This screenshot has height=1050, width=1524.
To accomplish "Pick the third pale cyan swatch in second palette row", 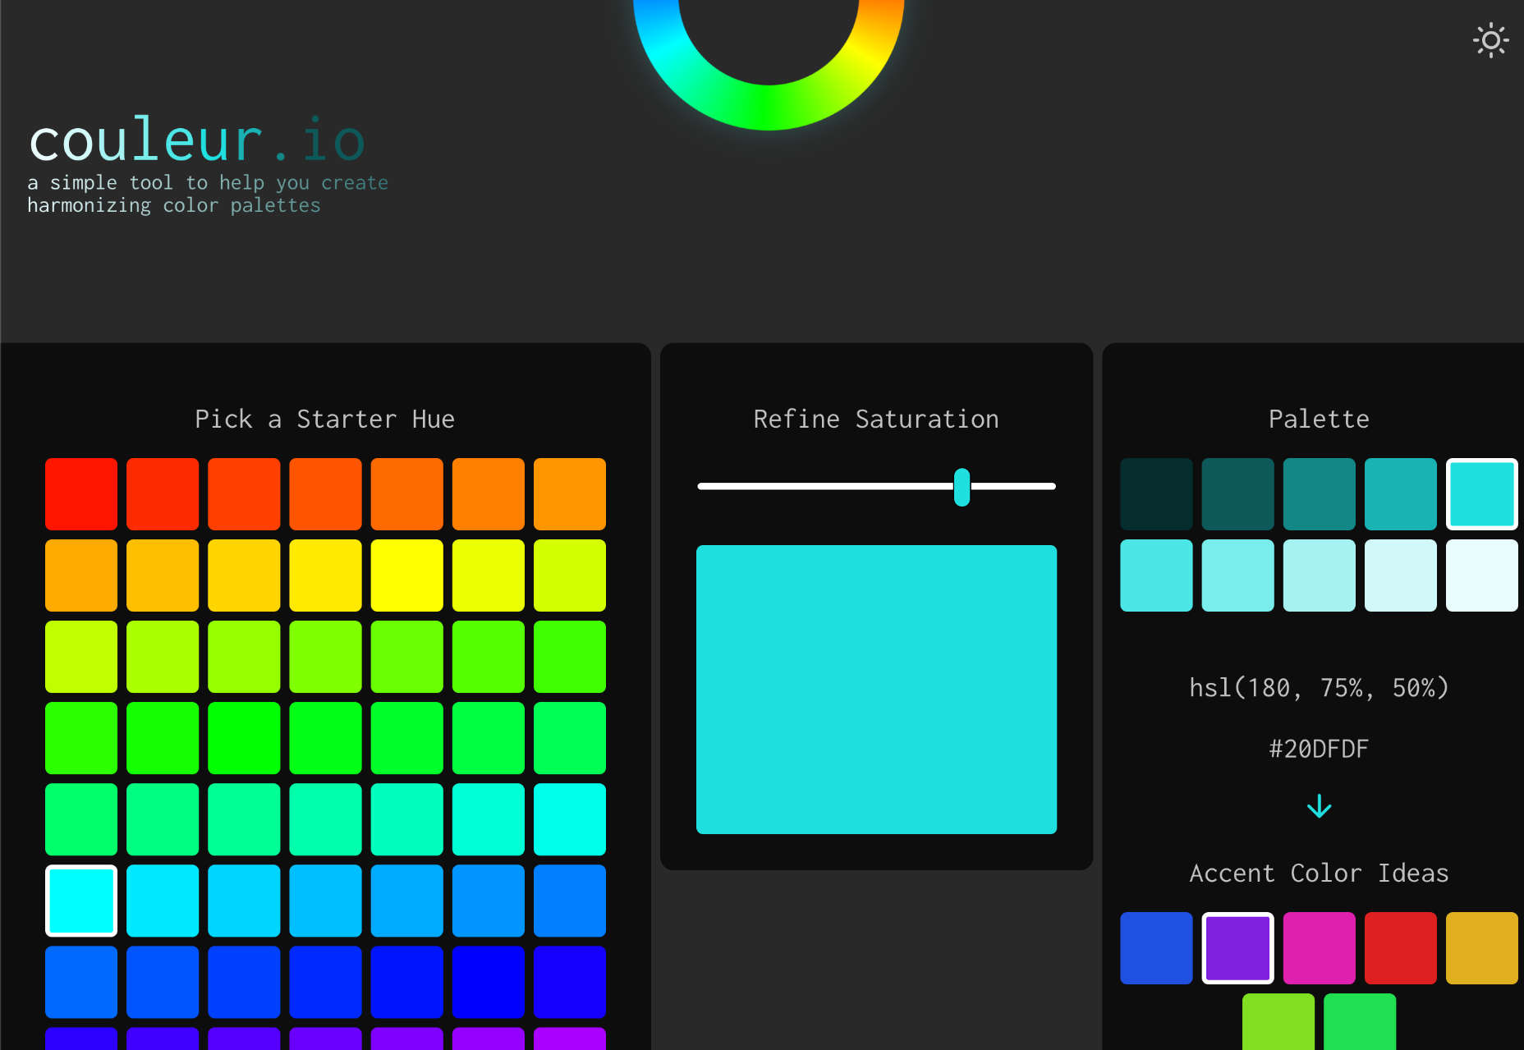I will click(1319, 575).
